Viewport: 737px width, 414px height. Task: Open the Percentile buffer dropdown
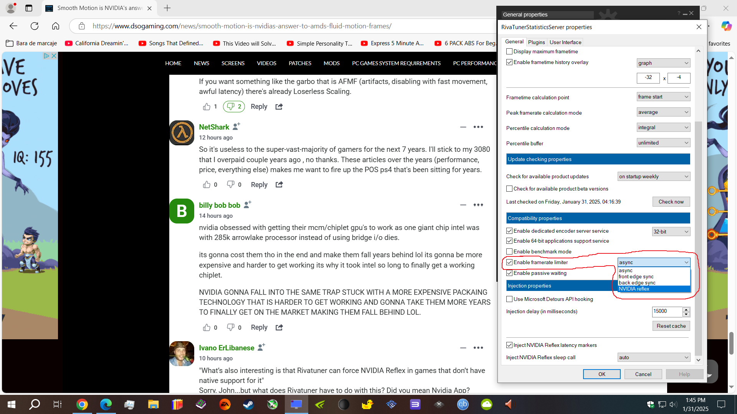pyautogui.click(x=663, y=143)
